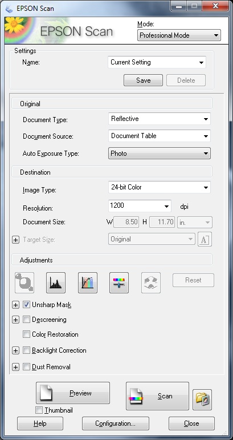
Task: Click the Document Size height field
Action: (162, 222)
